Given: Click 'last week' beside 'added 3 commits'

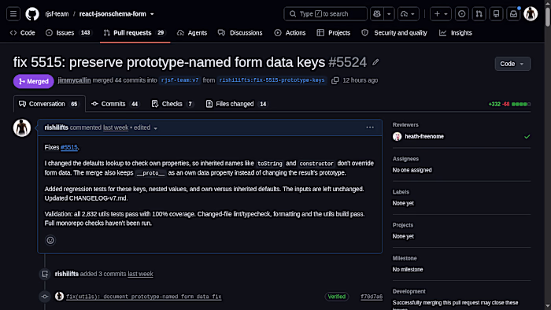Looking at the screenshot, I should coord(141,274).
